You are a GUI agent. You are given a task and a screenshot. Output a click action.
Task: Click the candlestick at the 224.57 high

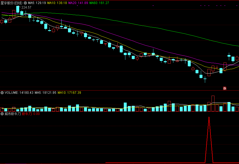[18, 9]
